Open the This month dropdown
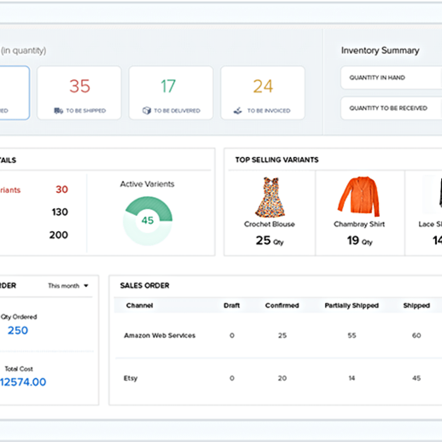The height and width of the screenshot is (442, 442). [69, 285]
